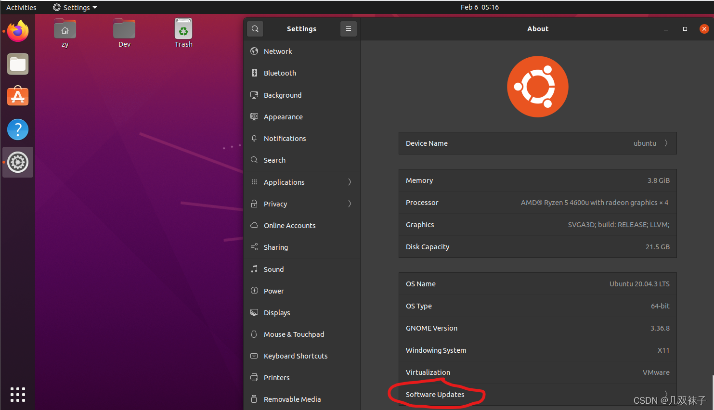The height and width of the screenshot is (410, 714).
Task: Open Bluetooth settings panel
Action: click(x=302, y=73)
